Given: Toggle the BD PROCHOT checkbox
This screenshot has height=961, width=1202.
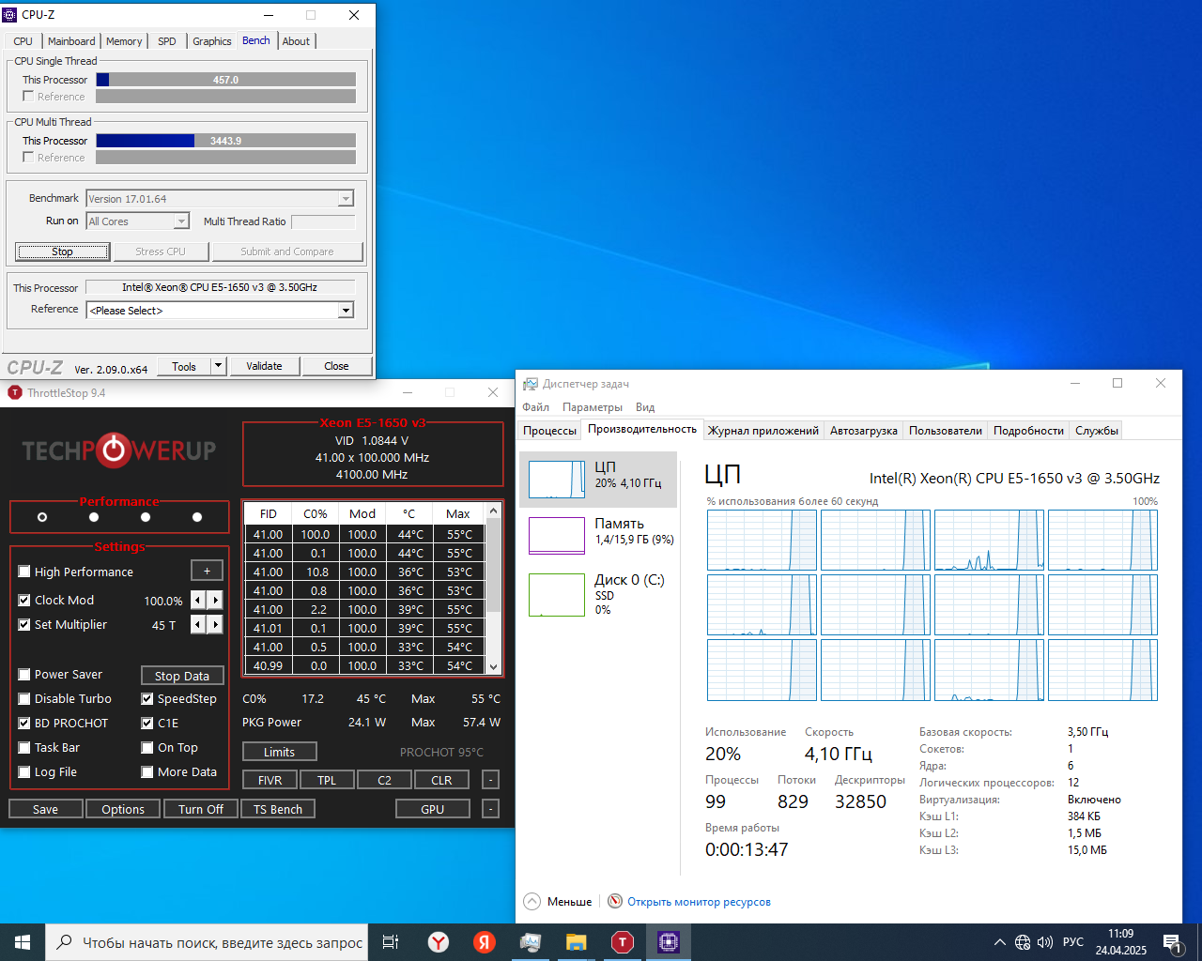Looking at the screenshot, I should [x=24, y=723].
